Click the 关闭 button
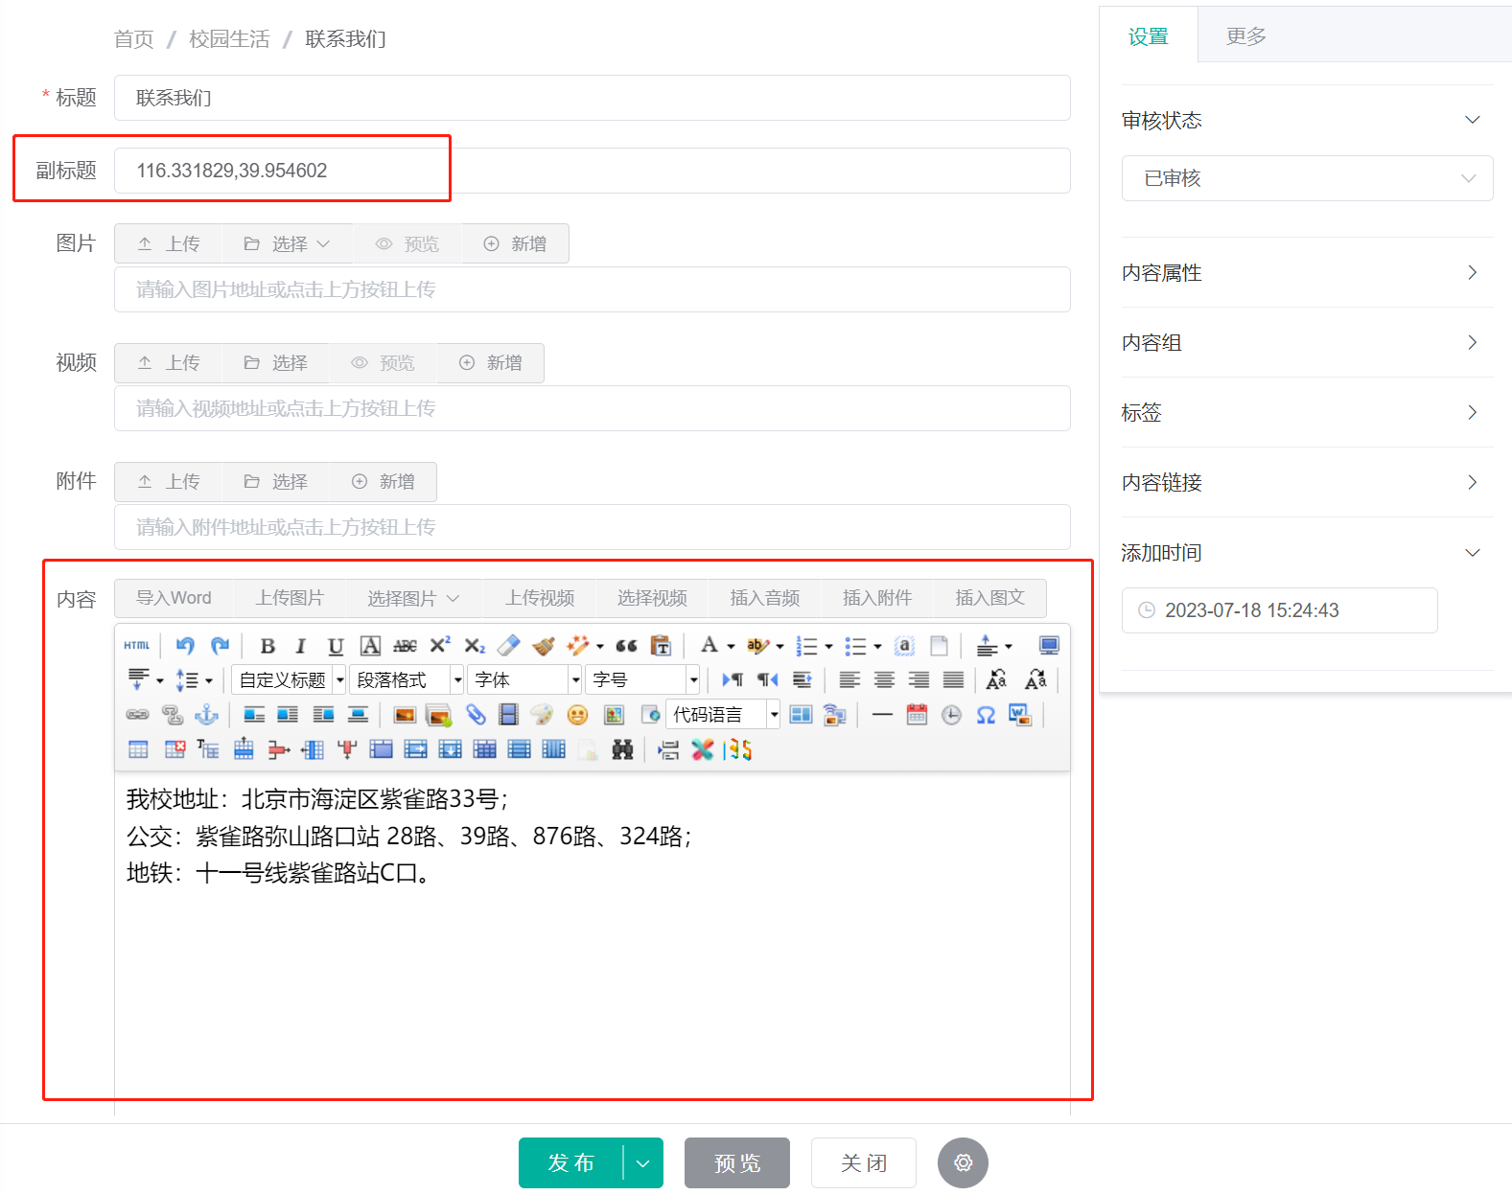The width and height of the screenshot is (1512, 1195). 864,1162
